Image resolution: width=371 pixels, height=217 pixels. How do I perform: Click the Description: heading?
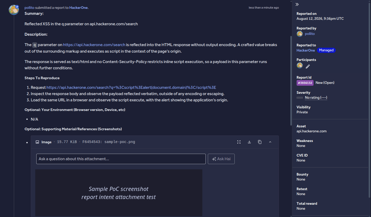36,34
